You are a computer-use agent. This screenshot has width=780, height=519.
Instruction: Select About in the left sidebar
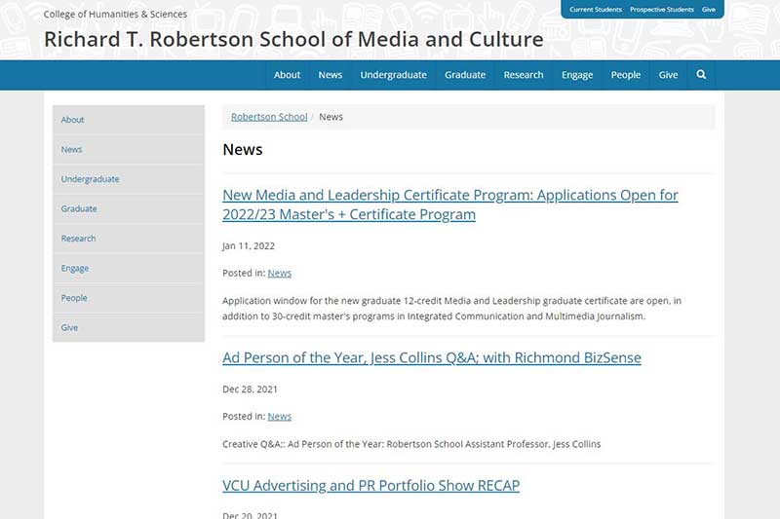pyautogui.click(x=129, y=120)
